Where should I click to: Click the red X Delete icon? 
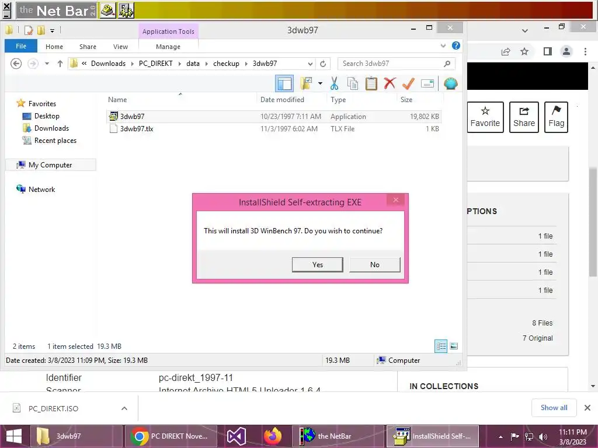tap(390, 83)
